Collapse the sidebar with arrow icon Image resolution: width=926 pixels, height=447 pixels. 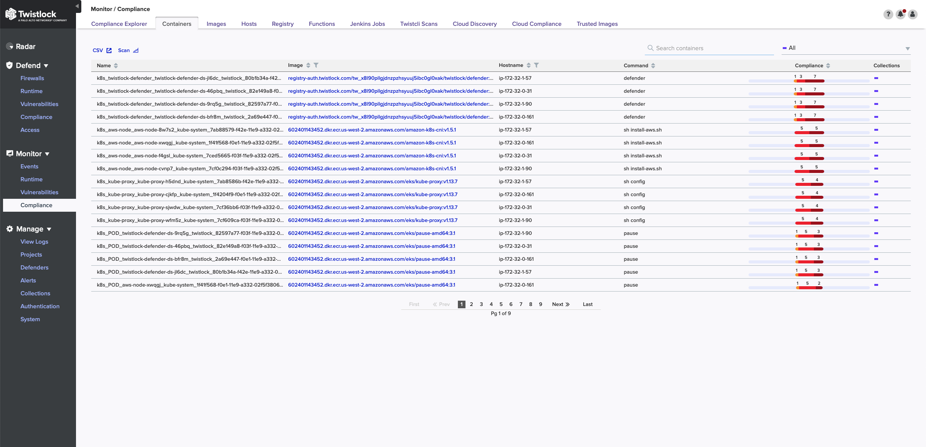77,6
